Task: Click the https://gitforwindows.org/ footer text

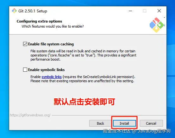Action: point(30,115)
